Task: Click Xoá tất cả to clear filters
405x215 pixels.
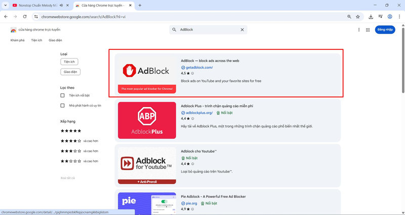Action: [x=67, y=178]
